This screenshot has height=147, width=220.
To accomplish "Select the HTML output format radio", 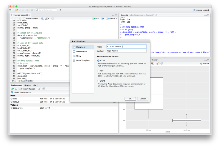I will pyautogui.click(x=98, y=61).
